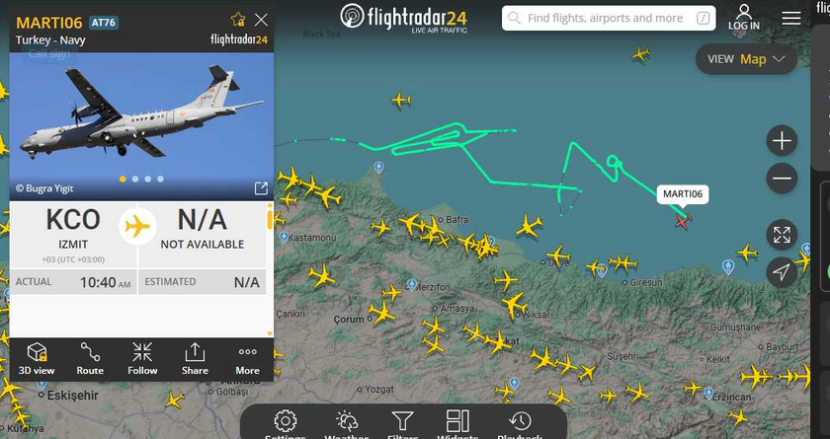Image resolution: width=830 pixels, height=439 pixels.
Task: Open the hamburger main menu
Action: point(791,19)
